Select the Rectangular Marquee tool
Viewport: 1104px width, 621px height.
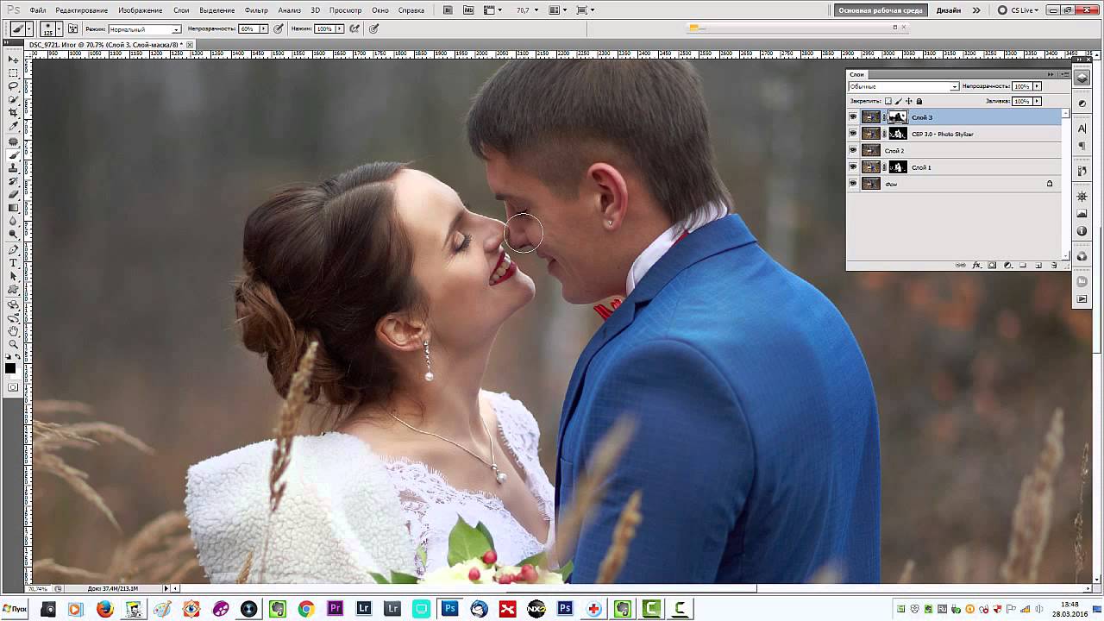tap(14, 73)
